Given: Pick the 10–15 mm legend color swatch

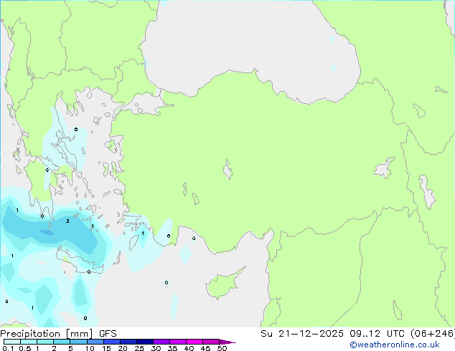Looking at the screenshot, I should pos(95,342).
